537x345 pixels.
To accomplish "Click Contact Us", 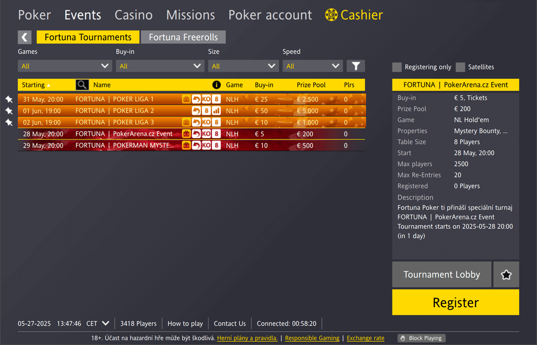I will coord(230,323).
